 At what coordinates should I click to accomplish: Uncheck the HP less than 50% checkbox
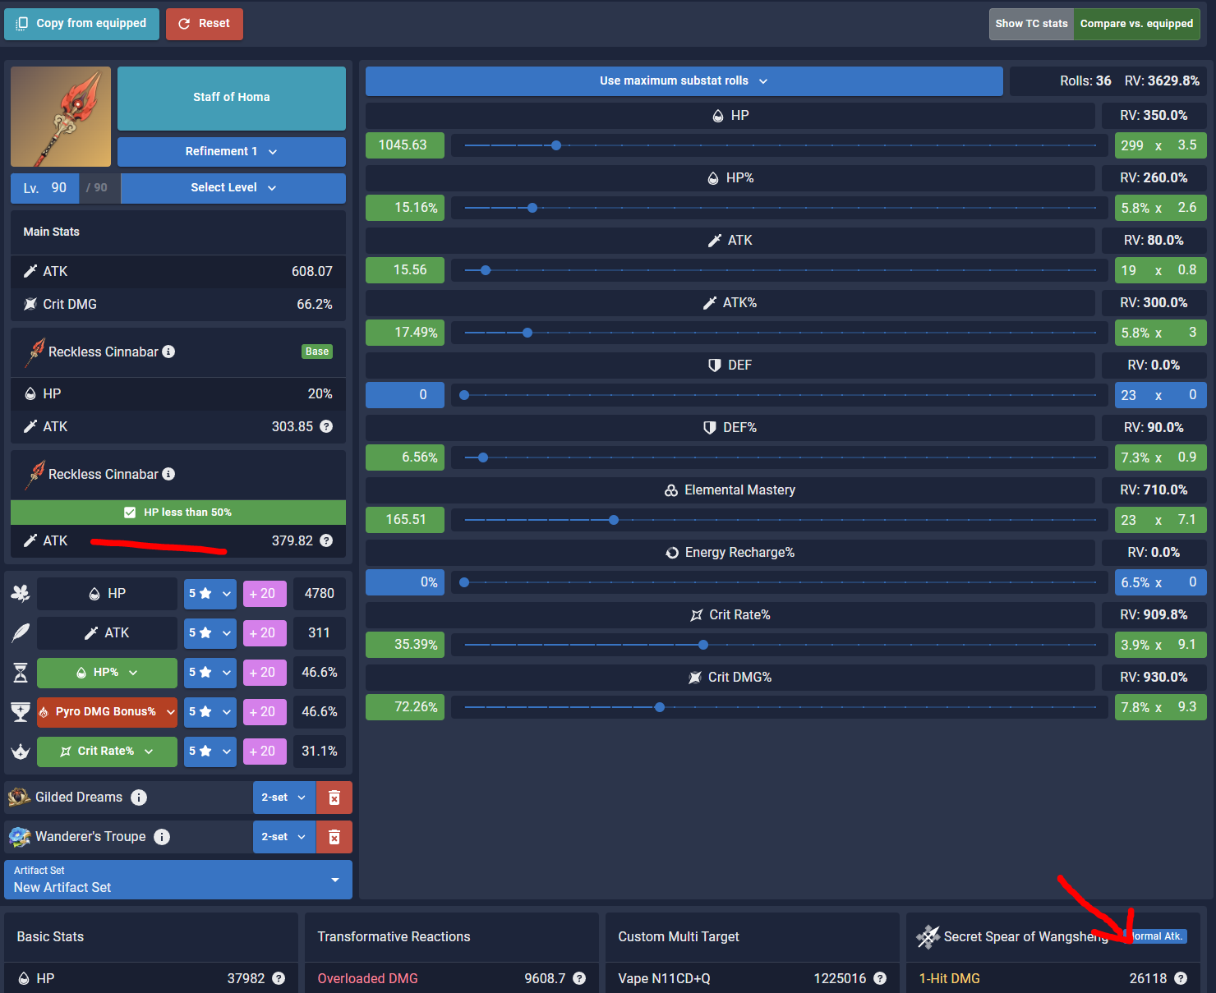tap(130, 512)
